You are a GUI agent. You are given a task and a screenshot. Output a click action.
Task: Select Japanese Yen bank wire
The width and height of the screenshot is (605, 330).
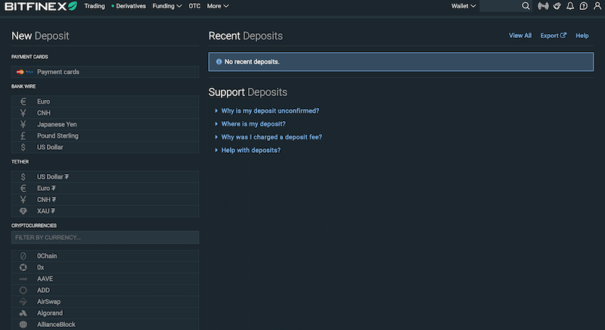105,124
